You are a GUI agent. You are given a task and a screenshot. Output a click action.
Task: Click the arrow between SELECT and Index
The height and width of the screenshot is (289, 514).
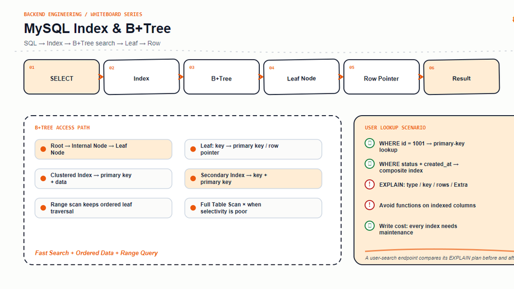coord(101,77)
